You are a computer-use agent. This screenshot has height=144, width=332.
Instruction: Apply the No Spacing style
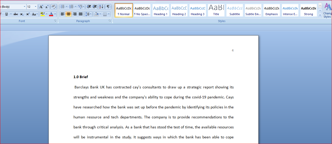coord(142,10)
